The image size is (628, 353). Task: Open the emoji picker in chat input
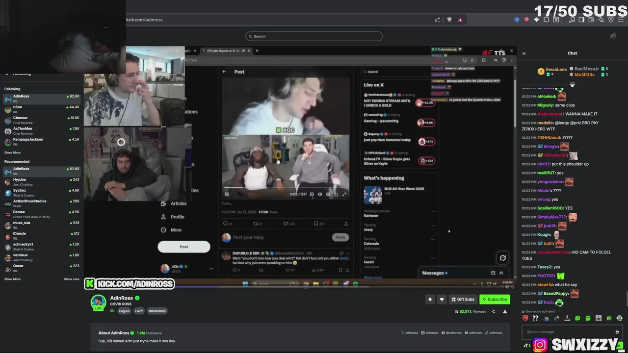617,332
